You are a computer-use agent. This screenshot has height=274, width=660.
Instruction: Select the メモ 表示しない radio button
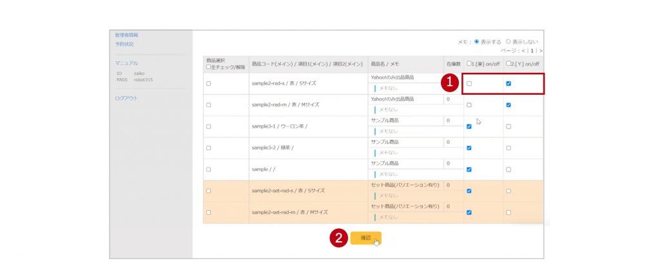[x=509, y=41]
